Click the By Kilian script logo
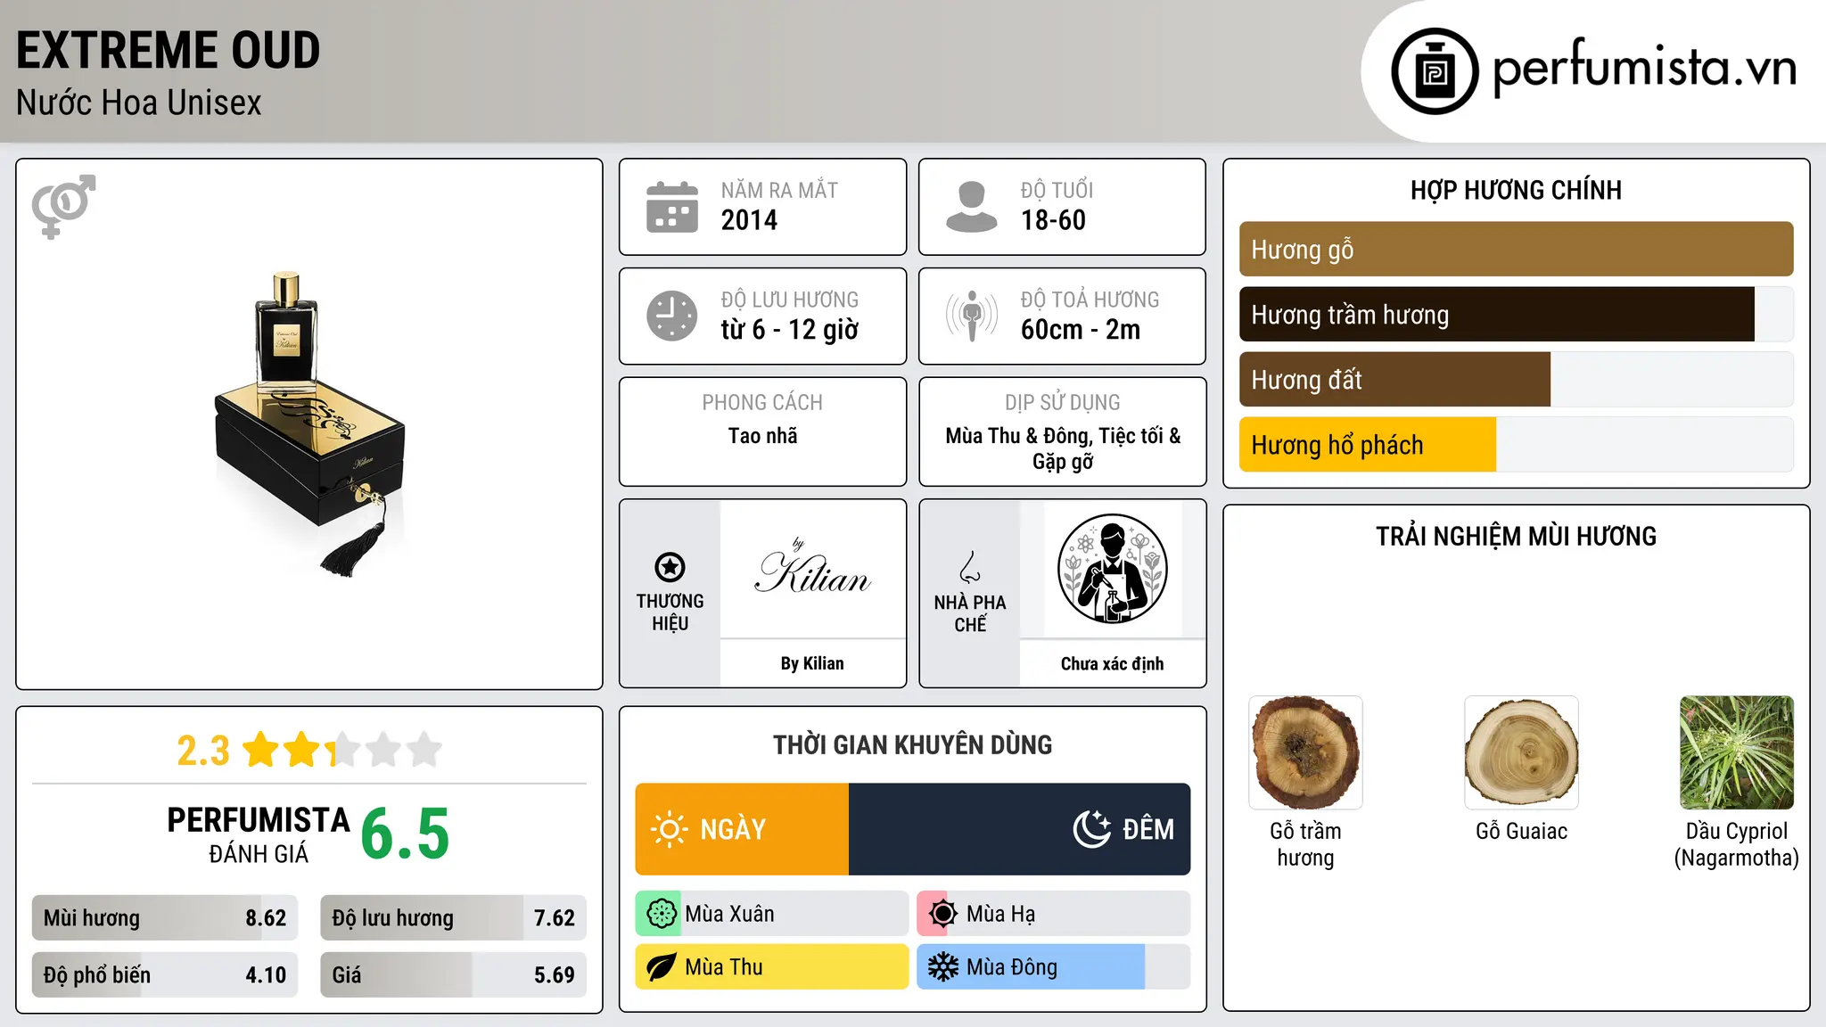The width and height of the screenshot is (1826, 1027). [812, 569]
